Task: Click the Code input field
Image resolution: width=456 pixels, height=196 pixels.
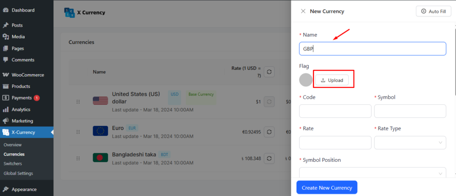Action: tap(335, 111)
